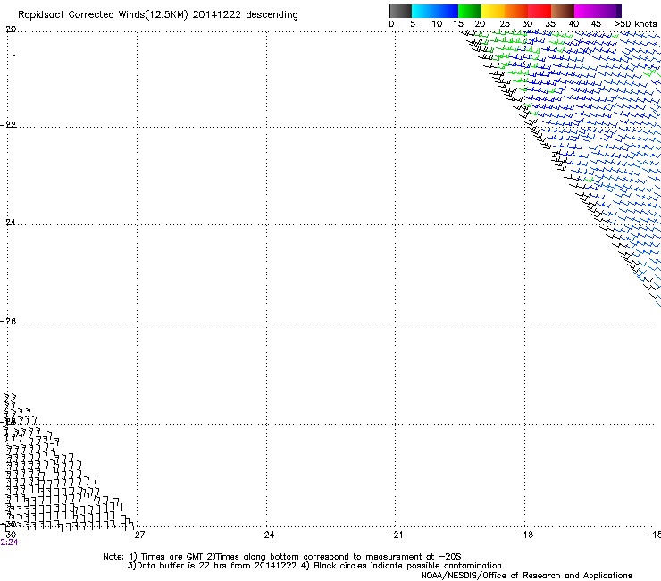This screenshot has width=661, height=581.
Task: Click the latitude label "-24"
Action: (x=8, y=223)
